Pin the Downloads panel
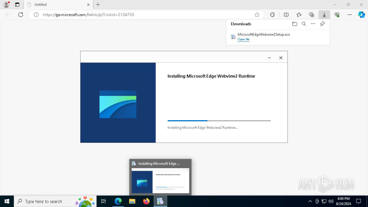This screenshot has width=368, height=207. pos(322,24)
